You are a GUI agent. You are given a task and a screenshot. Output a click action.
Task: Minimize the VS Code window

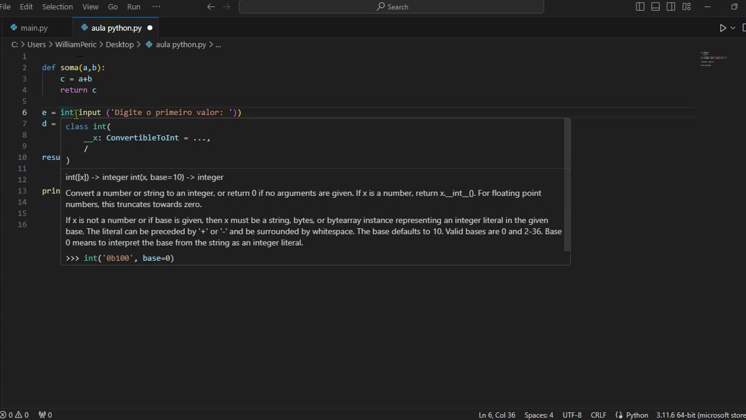tap(708, 7)
